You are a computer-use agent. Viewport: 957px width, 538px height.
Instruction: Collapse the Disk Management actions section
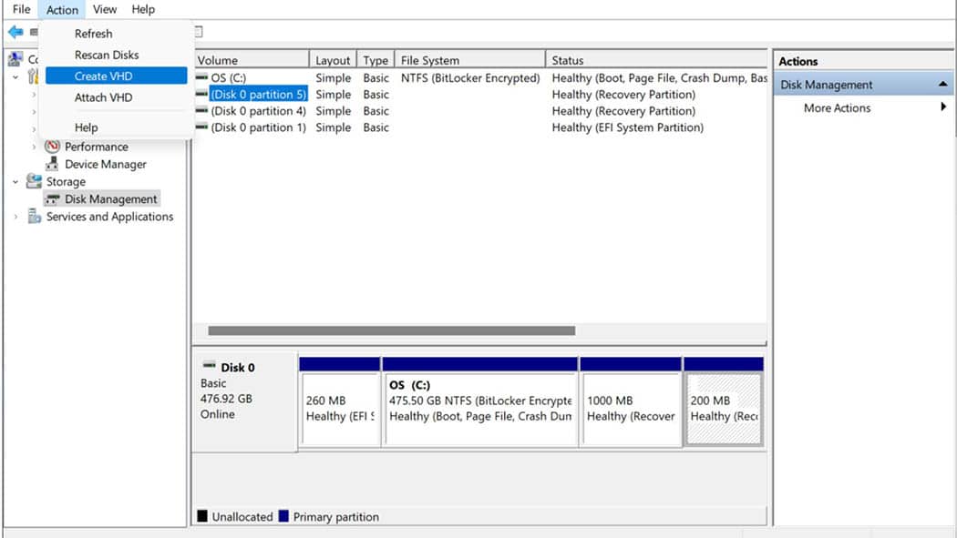pos(942,84)
